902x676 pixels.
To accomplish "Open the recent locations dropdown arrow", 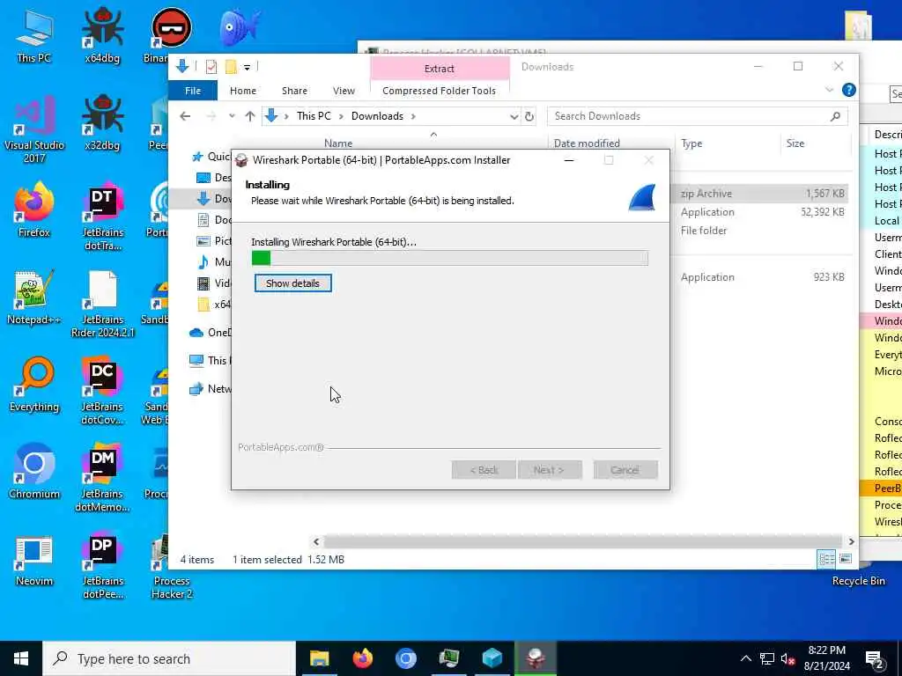I will (x=232, y=116).
